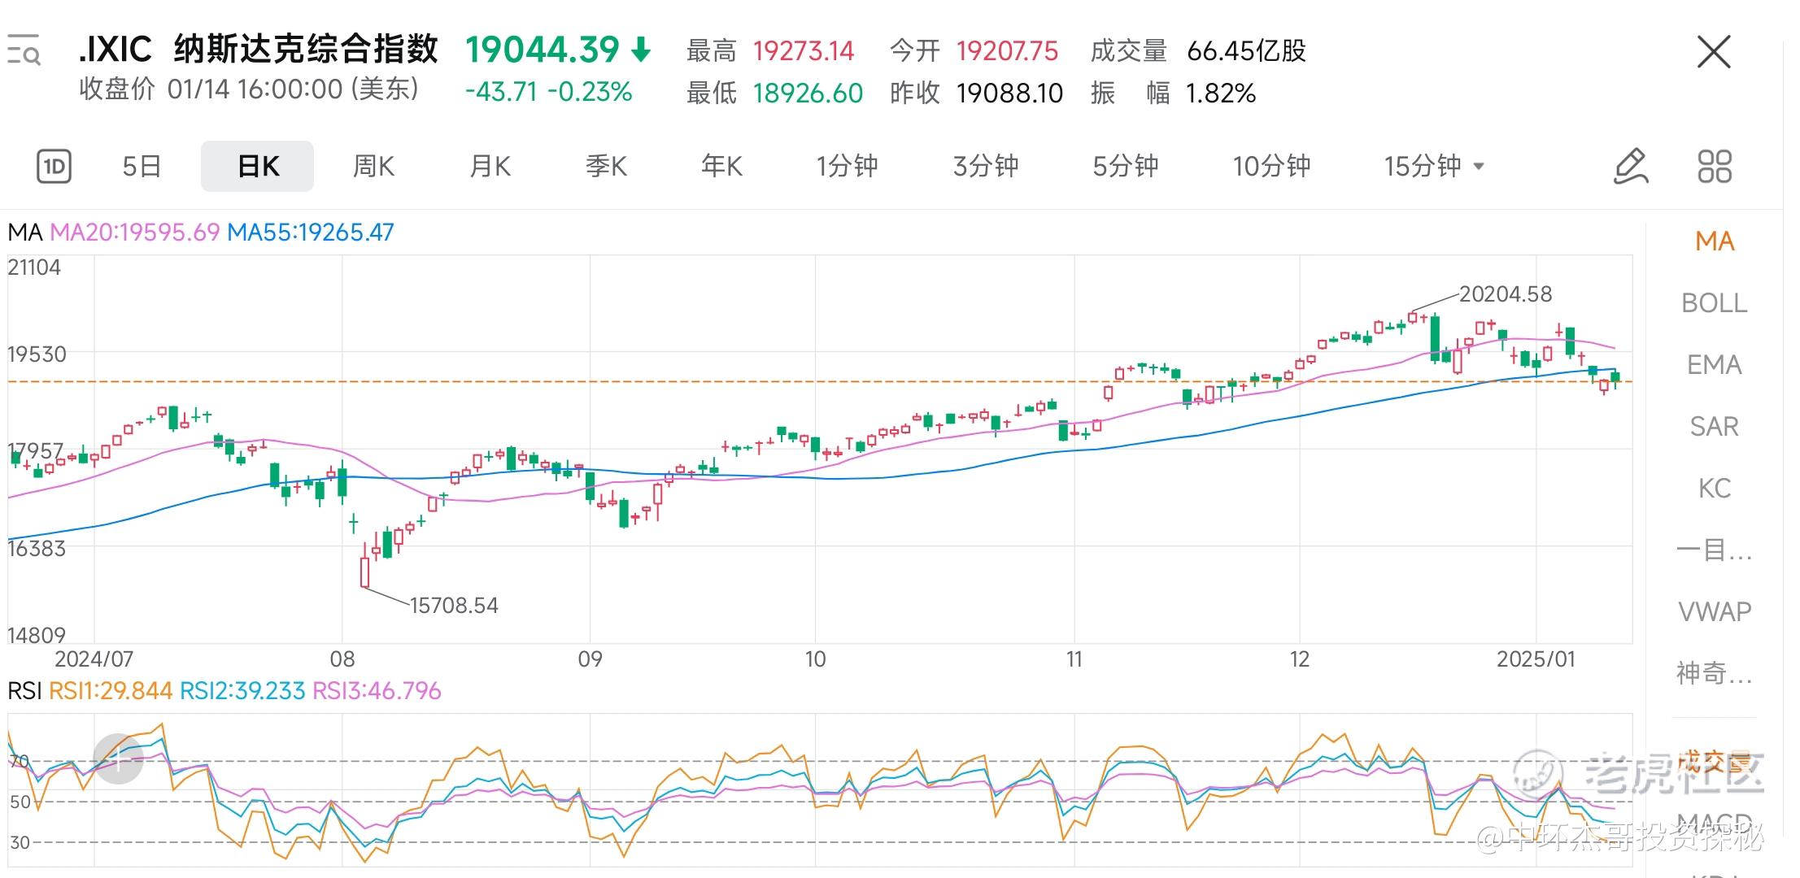
Task: Click the RSI3:46.796 legend value
Action: [x=377, y=691]
